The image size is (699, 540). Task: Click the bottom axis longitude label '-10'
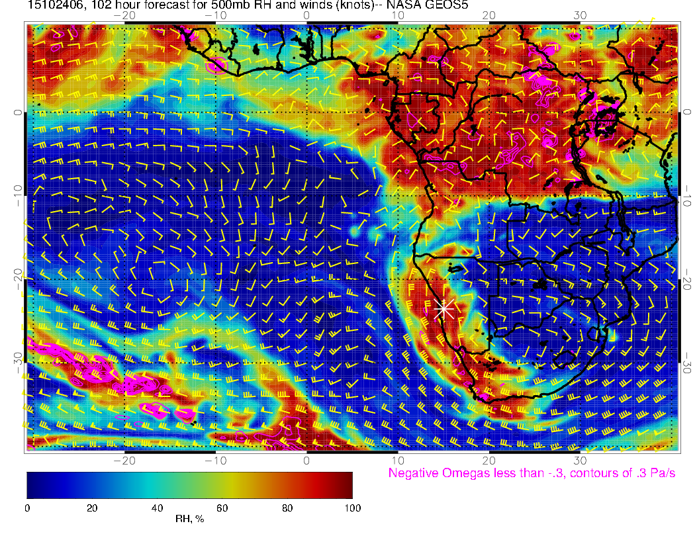(x=216, y=461)
